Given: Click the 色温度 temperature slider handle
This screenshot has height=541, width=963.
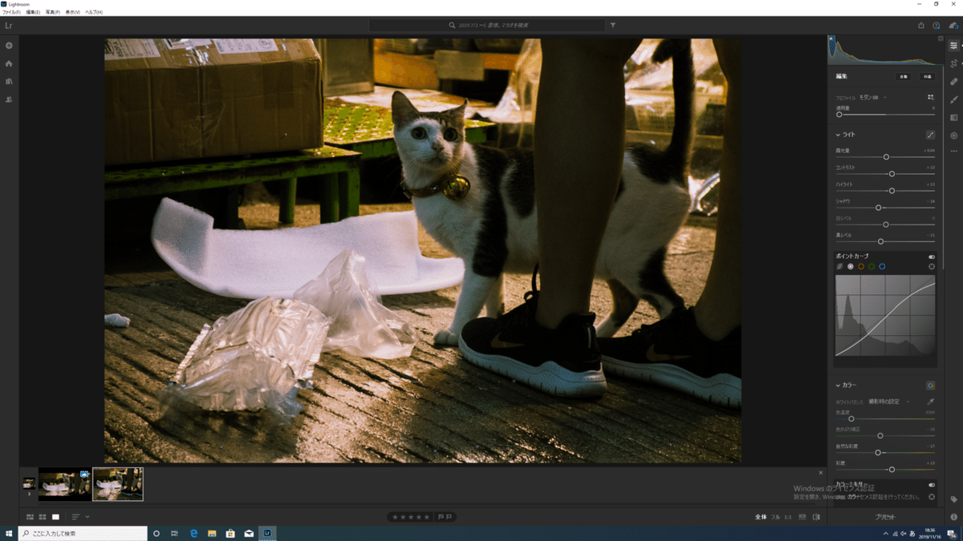Looking at the screenshot, I should pos(851,418).
